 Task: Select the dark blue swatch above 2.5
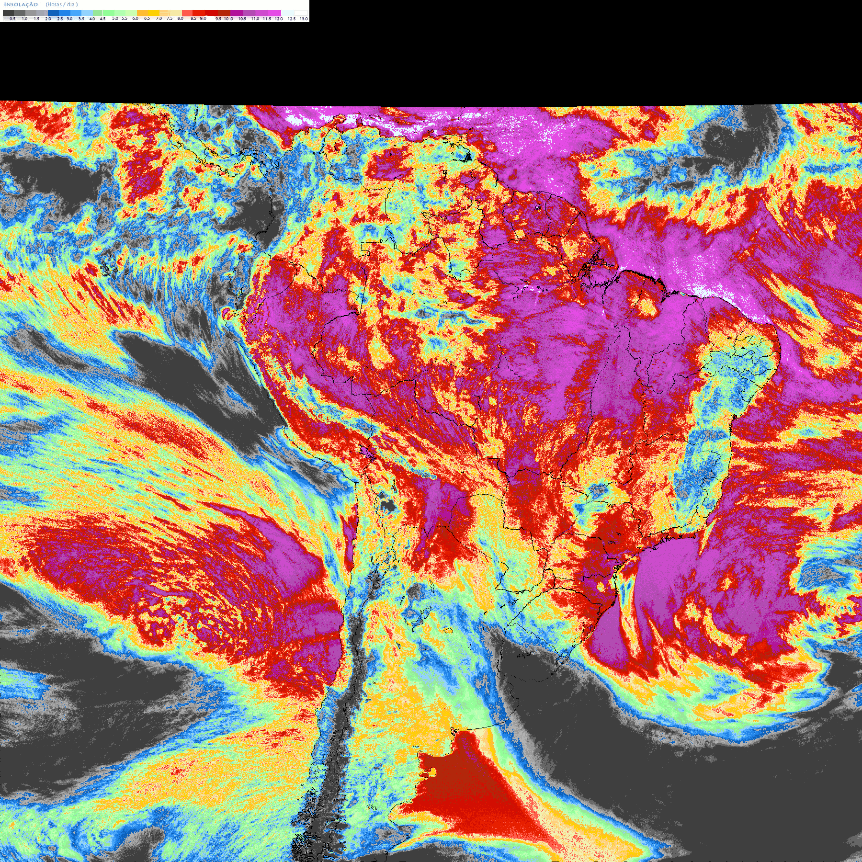coord(53,13)
